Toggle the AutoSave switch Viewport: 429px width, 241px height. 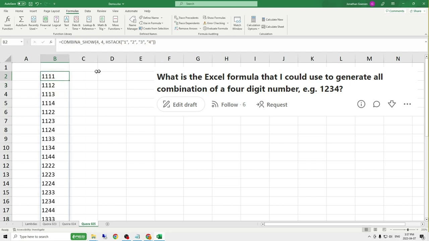(21, 4)
